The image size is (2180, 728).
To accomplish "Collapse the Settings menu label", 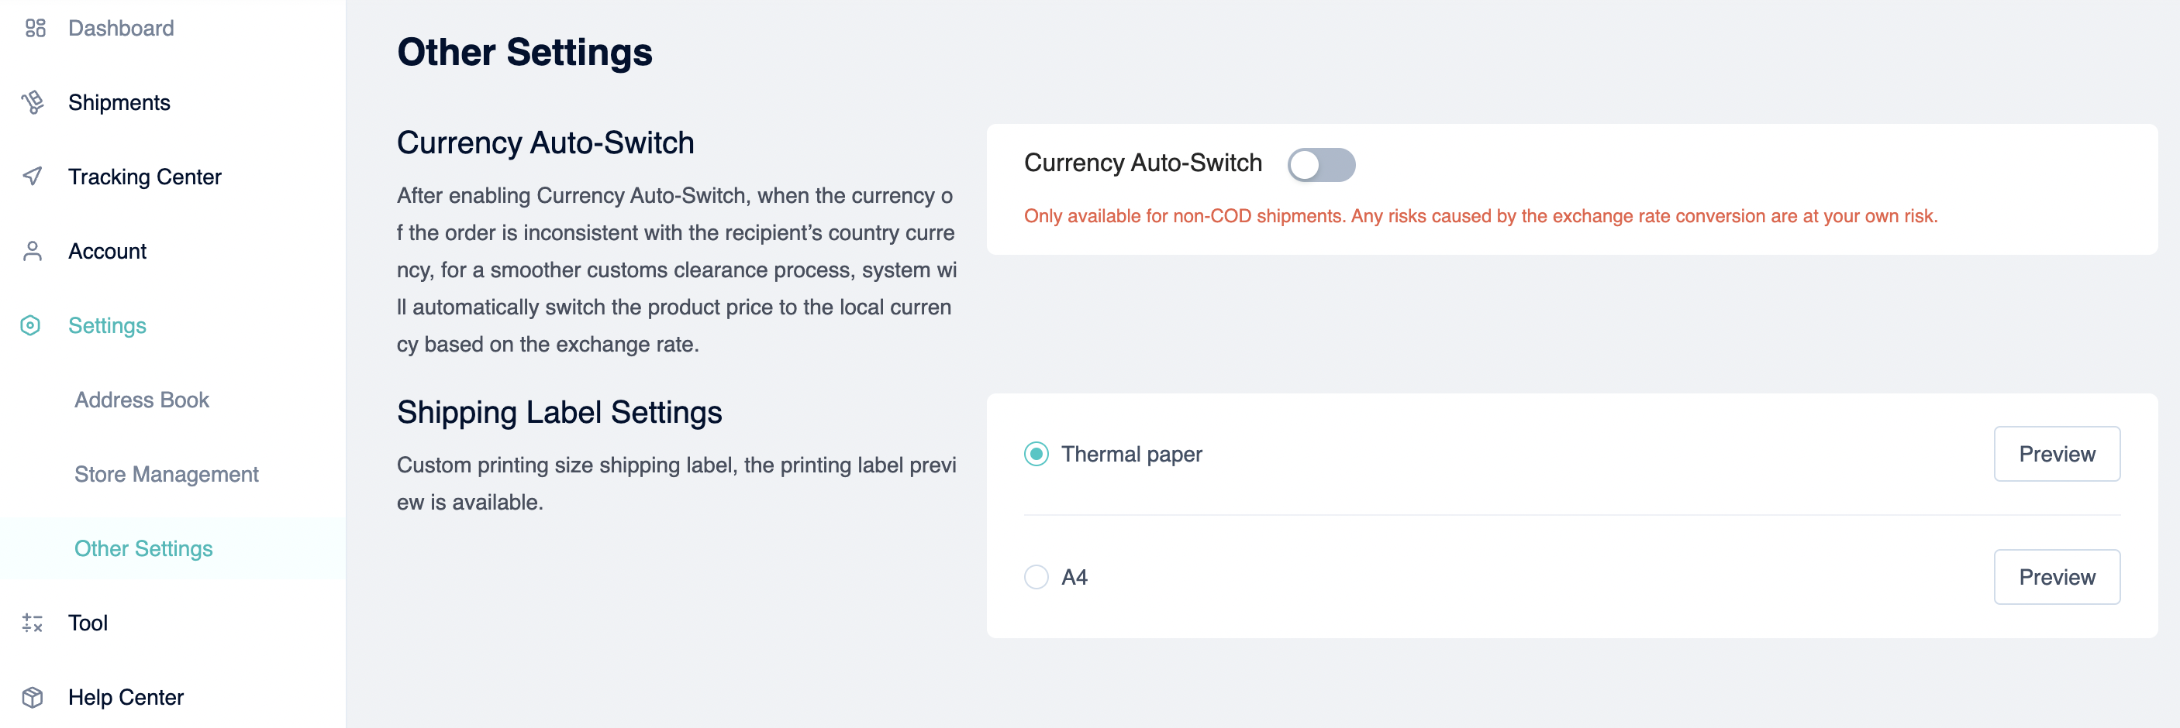I will point(107,325).
